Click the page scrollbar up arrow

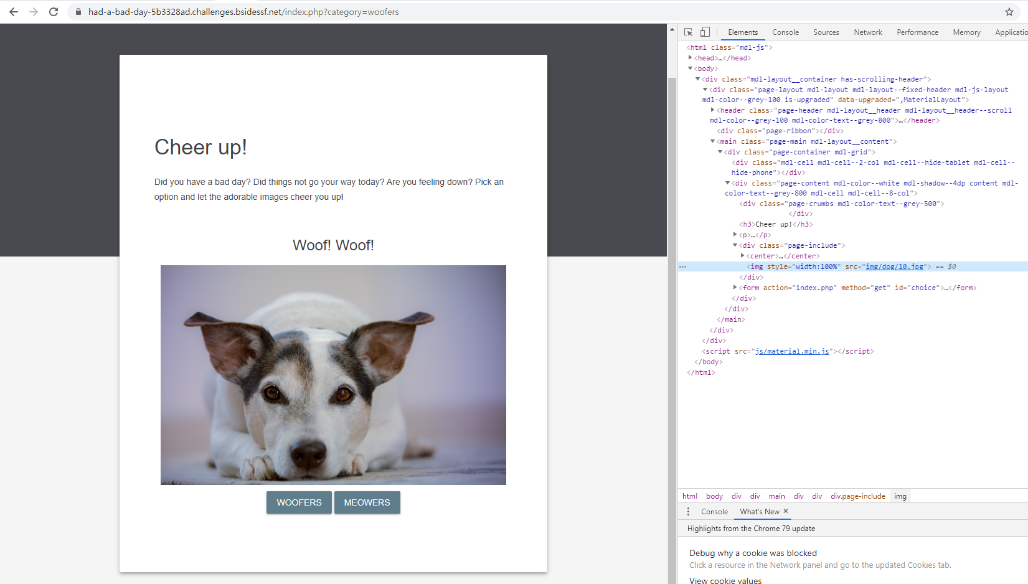(x=672, y=29)
